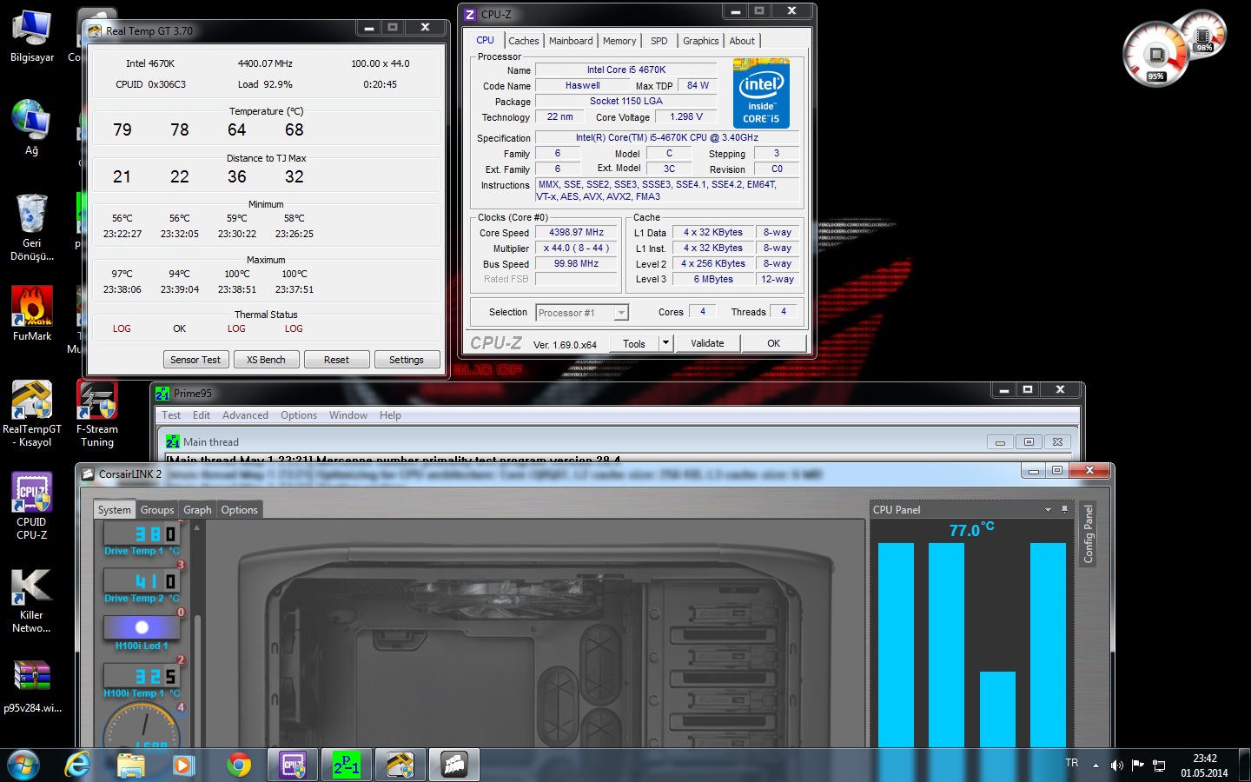Switch to the Memory tab in CPU-Z
This screenshot has width=1251, height=782.
click(x=619, y=41)
